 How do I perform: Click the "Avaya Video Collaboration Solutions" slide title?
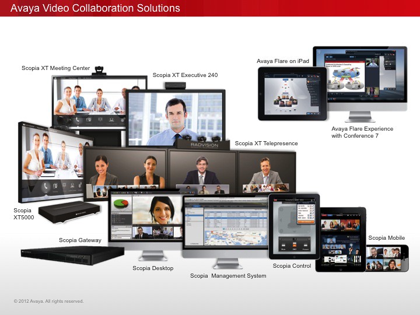(95, 8)
